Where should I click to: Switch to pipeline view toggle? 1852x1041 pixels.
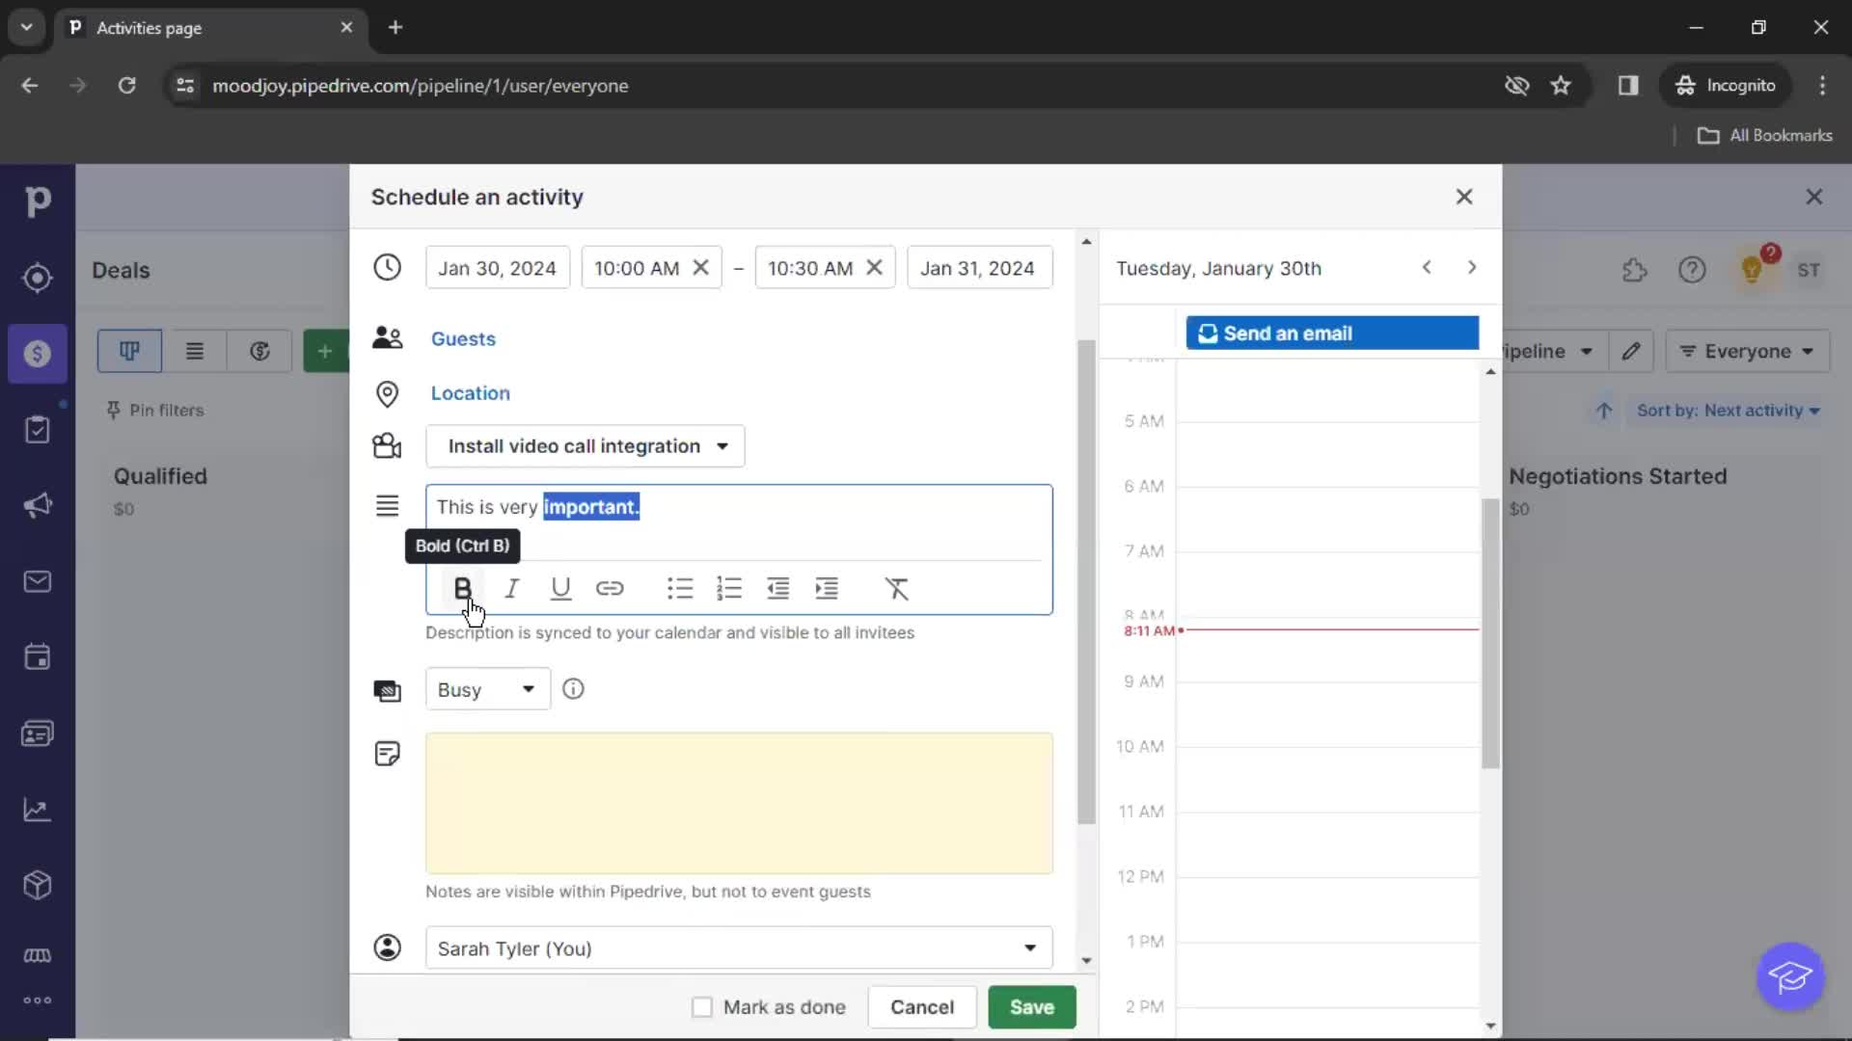(x=129, y=351)
